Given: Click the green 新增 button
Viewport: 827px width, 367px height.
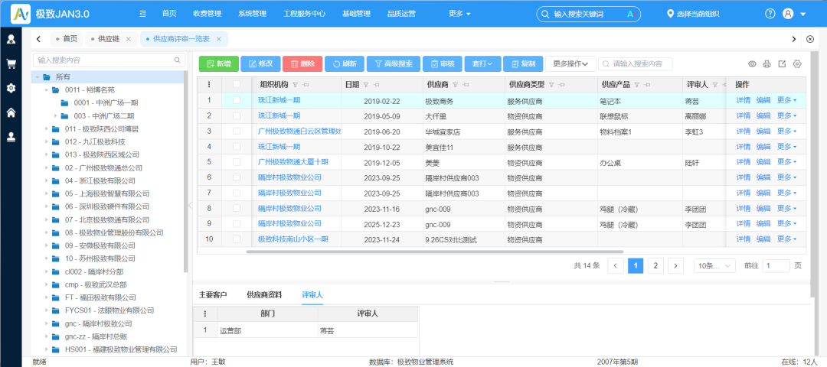Looking at the screenshot, I should (x=218, y=63).
